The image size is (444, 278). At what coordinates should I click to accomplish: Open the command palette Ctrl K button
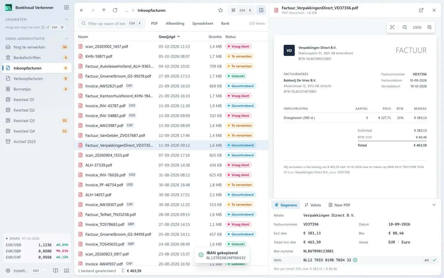click(x=241, y=10)
